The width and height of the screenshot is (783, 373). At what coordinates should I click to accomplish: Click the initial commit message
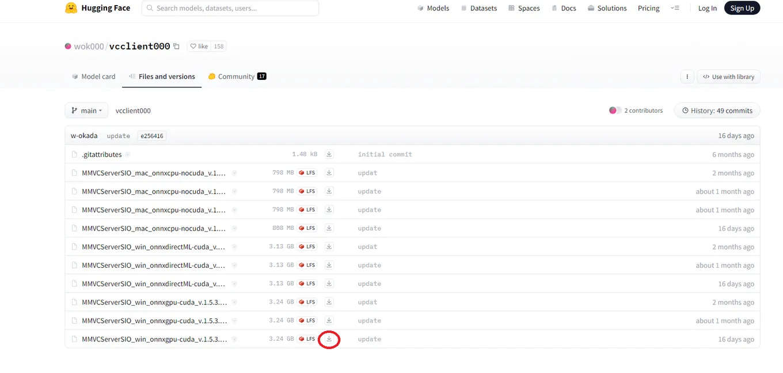pyautogui.click(x=385, y=155)
